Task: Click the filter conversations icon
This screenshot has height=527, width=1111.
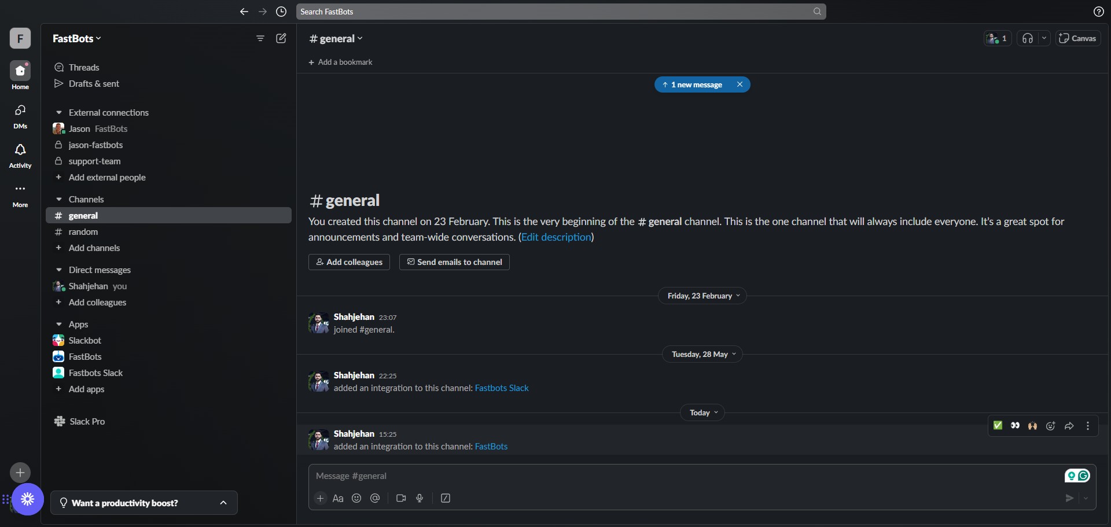Action: (260, 38)
